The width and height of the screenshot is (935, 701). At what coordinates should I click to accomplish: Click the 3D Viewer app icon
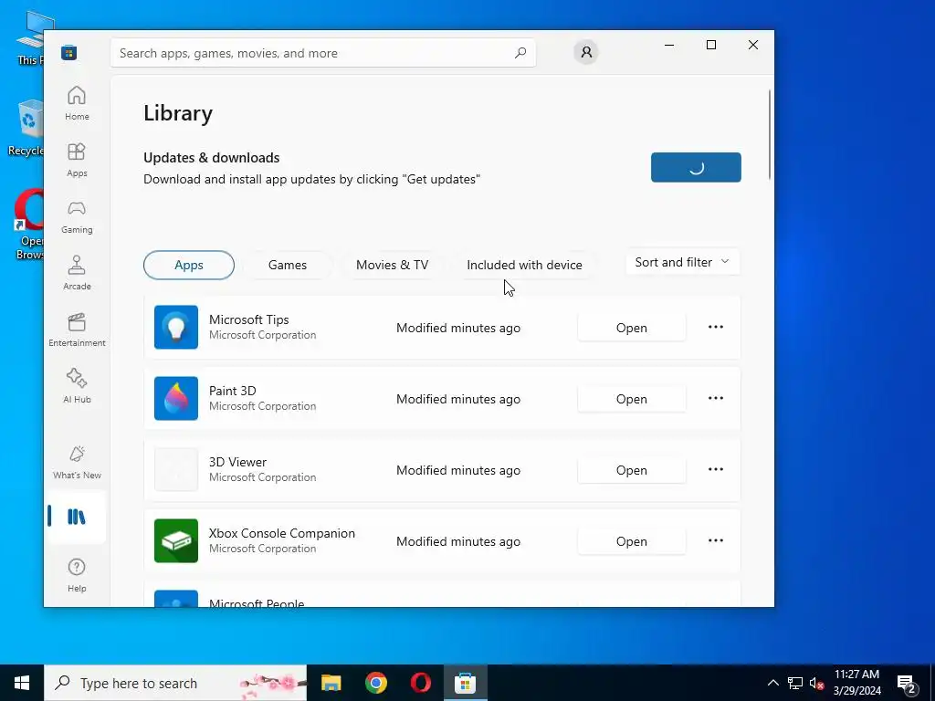[176, 470]
